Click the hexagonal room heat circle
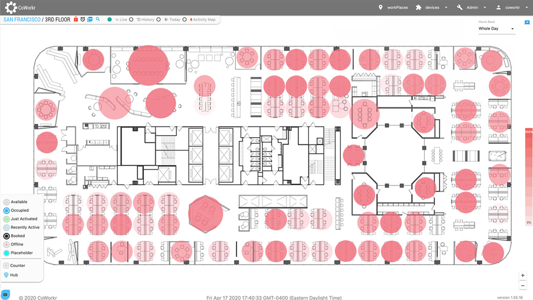This screenshot has height=300, width=533. pyautogui.click(x=206, y=214)
